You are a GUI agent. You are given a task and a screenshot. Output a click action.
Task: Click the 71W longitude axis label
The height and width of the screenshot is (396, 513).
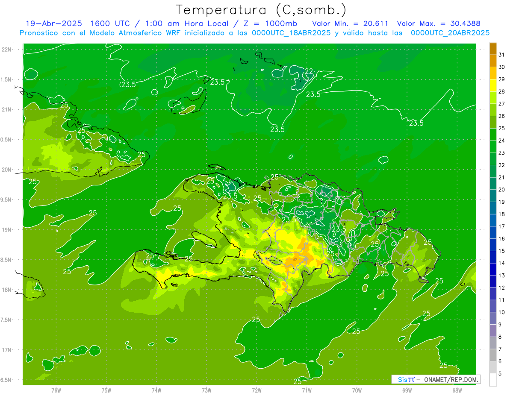tap(307, 390)
